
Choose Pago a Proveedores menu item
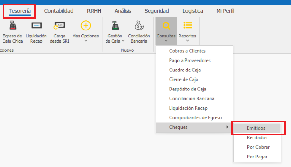click(190, 61)
